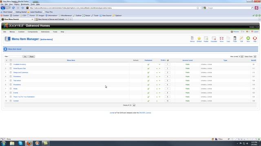Check the Test article row checkbox
The height and width of the screenshot is (146, 261).
pos(11,81)
